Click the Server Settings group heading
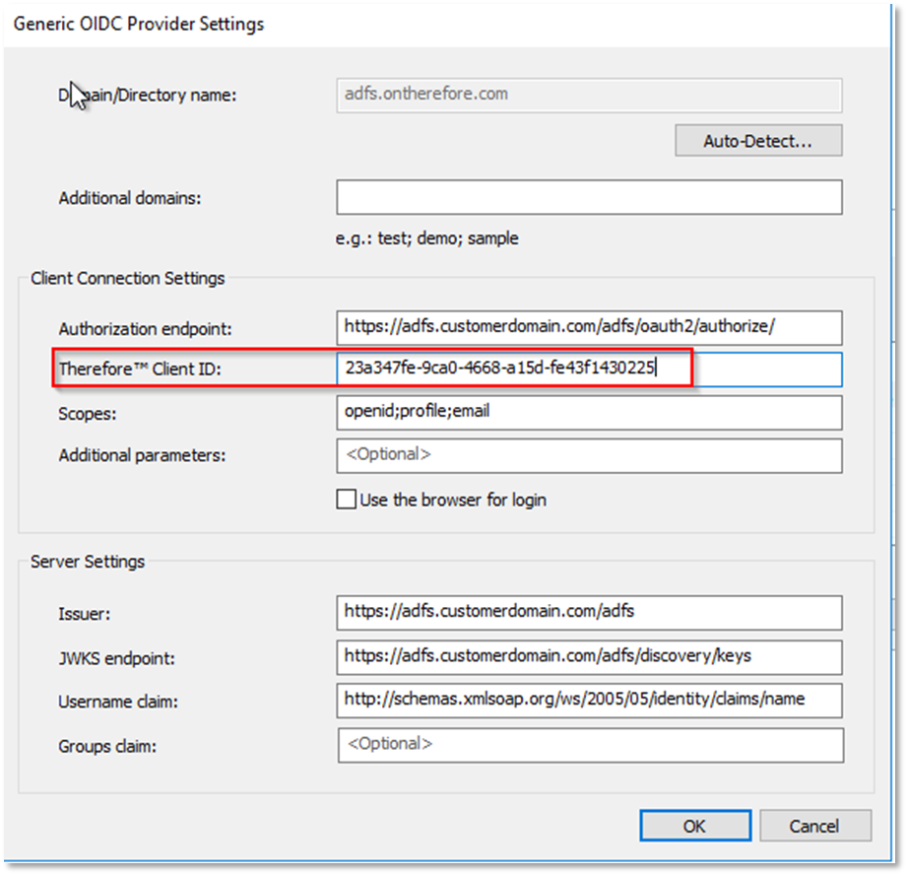 click(x=88, y=562)
